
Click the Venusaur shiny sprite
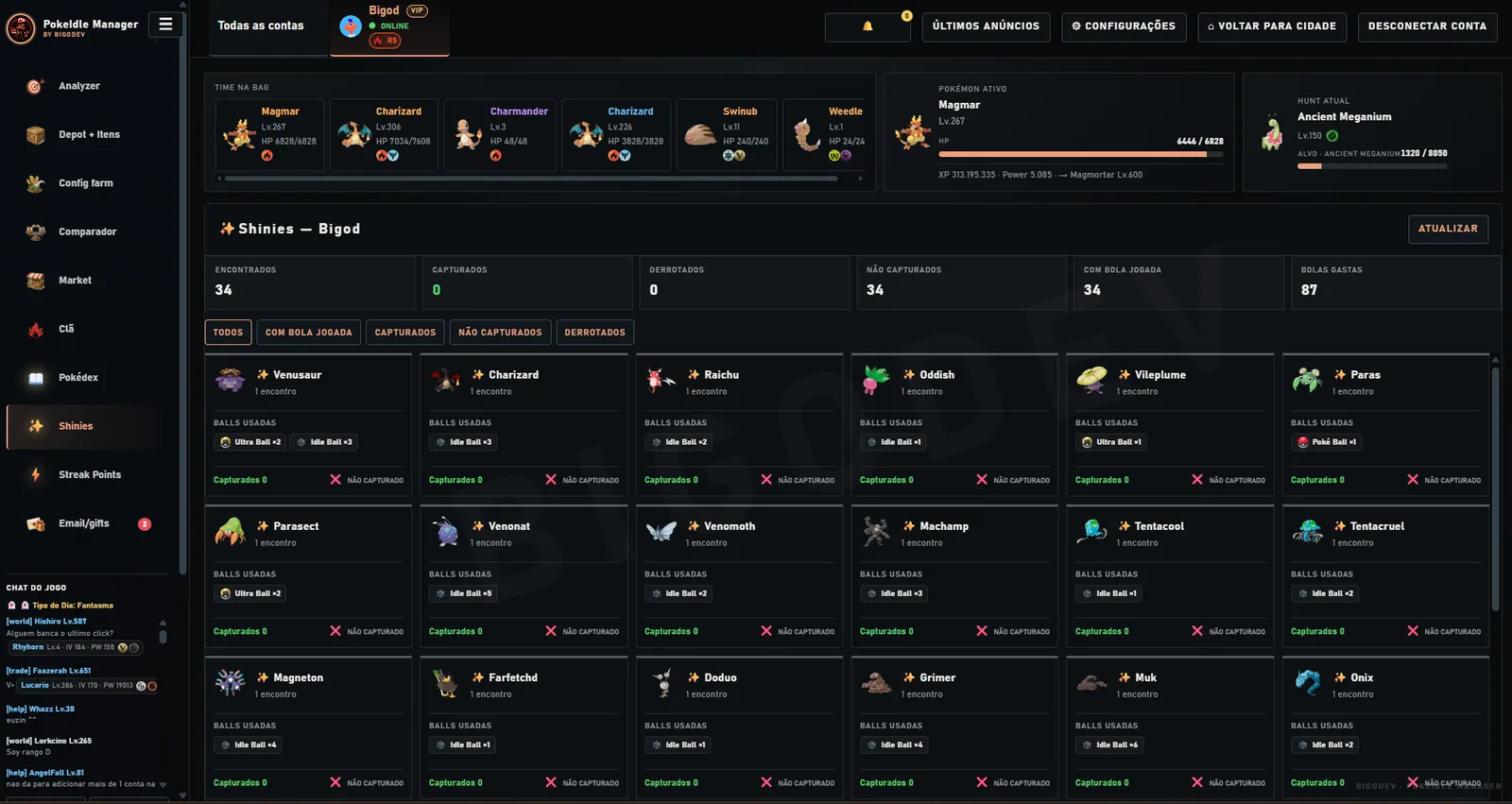pos(230,380)
